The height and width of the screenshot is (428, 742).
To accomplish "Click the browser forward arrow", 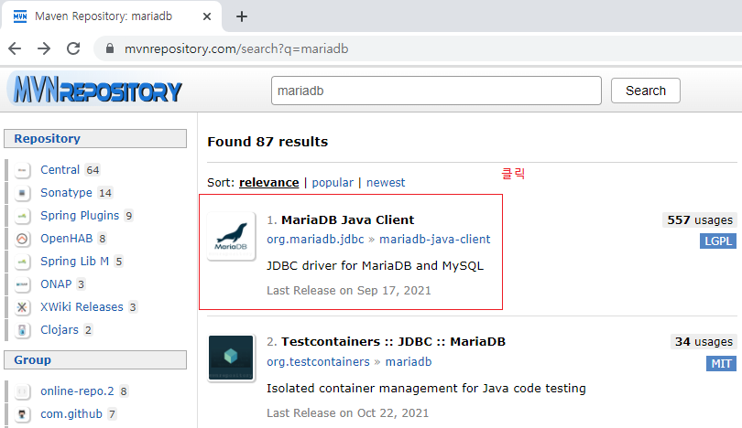I will tap(44, 48).
